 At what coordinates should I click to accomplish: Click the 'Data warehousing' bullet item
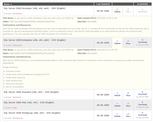click(14, 81)
